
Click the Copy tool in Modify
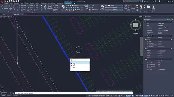pyautogui.click(x=23, y=8)
